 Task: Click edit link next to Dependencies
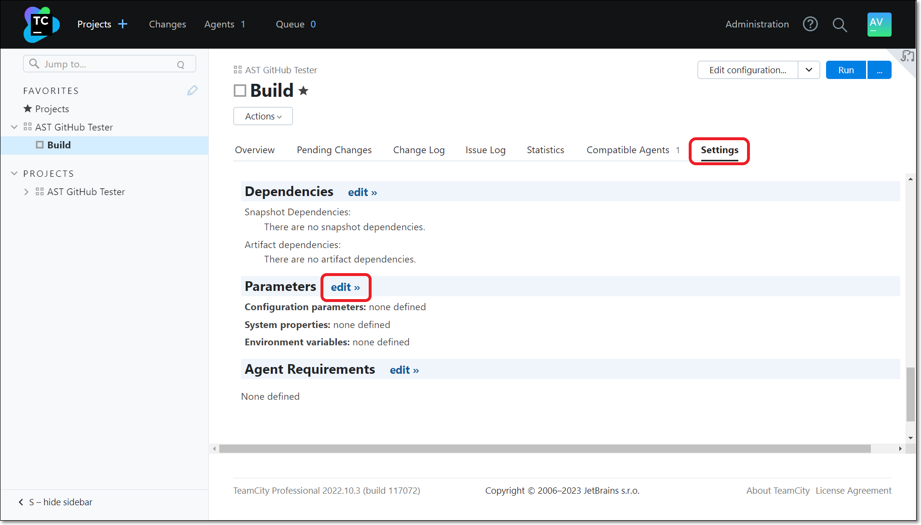pyautogui.click(x=362, y=192)
